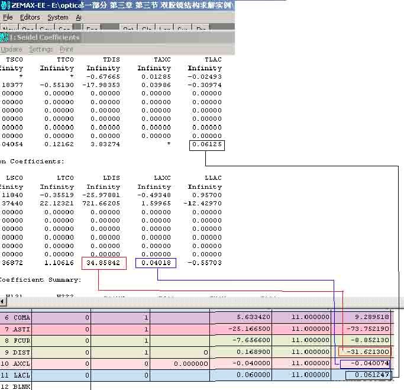Open Settings in Seidel Coefficients window
This screenshot has height=390, width=404.
(x=41, y=49)
